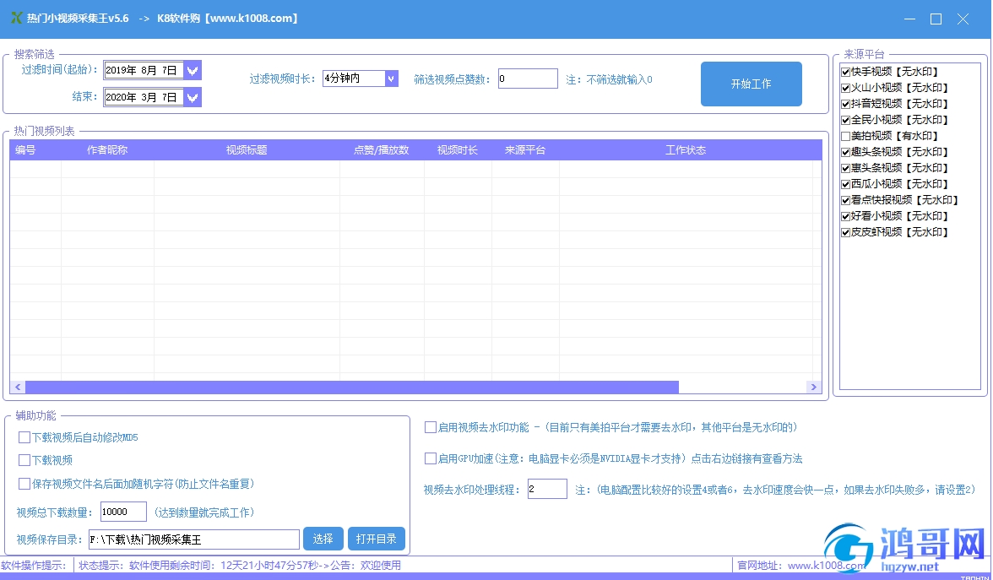Maximize the window
Viewport: 993px width, 580px height.
[936, 19]
